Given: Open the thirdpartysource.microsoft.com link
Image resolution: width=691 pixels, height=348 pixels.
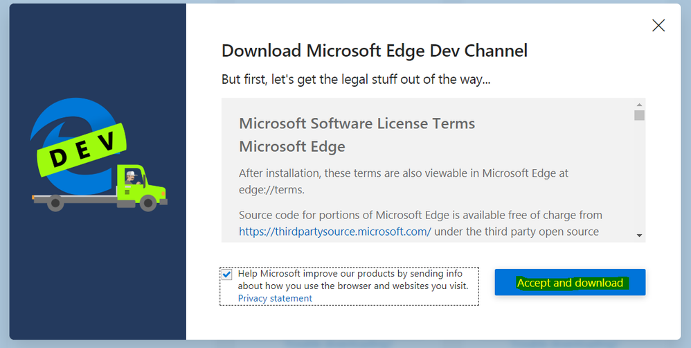Looking at the screenshot, I should coord(335,232).
